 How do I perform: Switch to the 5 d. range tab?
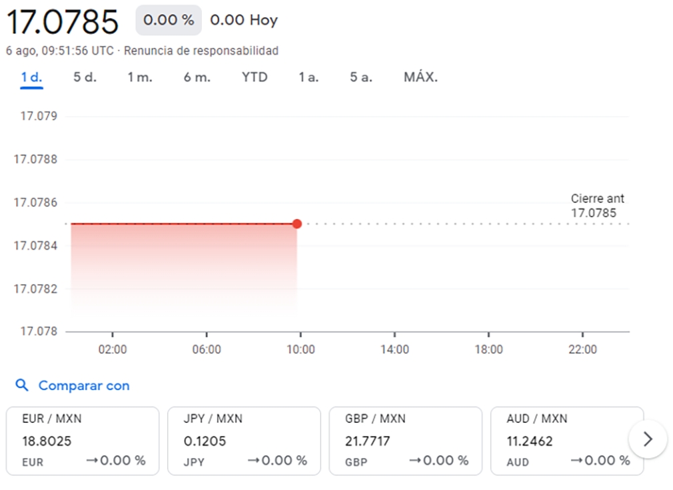pos(85,77)
